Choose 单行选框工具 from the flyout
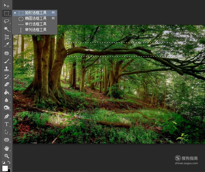 tap(35, 24)
